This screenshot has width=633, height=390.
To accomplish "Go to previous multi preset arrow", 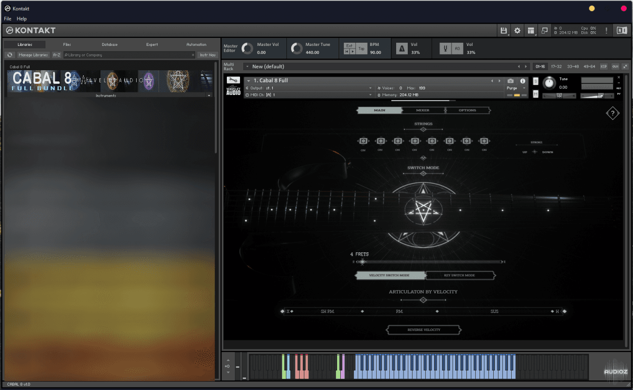I will point(519,66).
